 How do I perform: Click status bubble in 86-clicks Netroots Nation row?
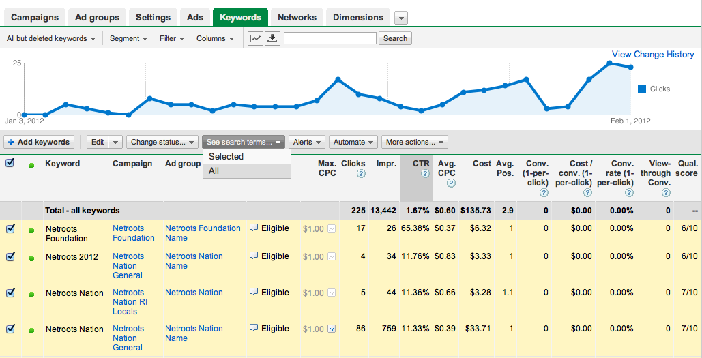point(254,329)
